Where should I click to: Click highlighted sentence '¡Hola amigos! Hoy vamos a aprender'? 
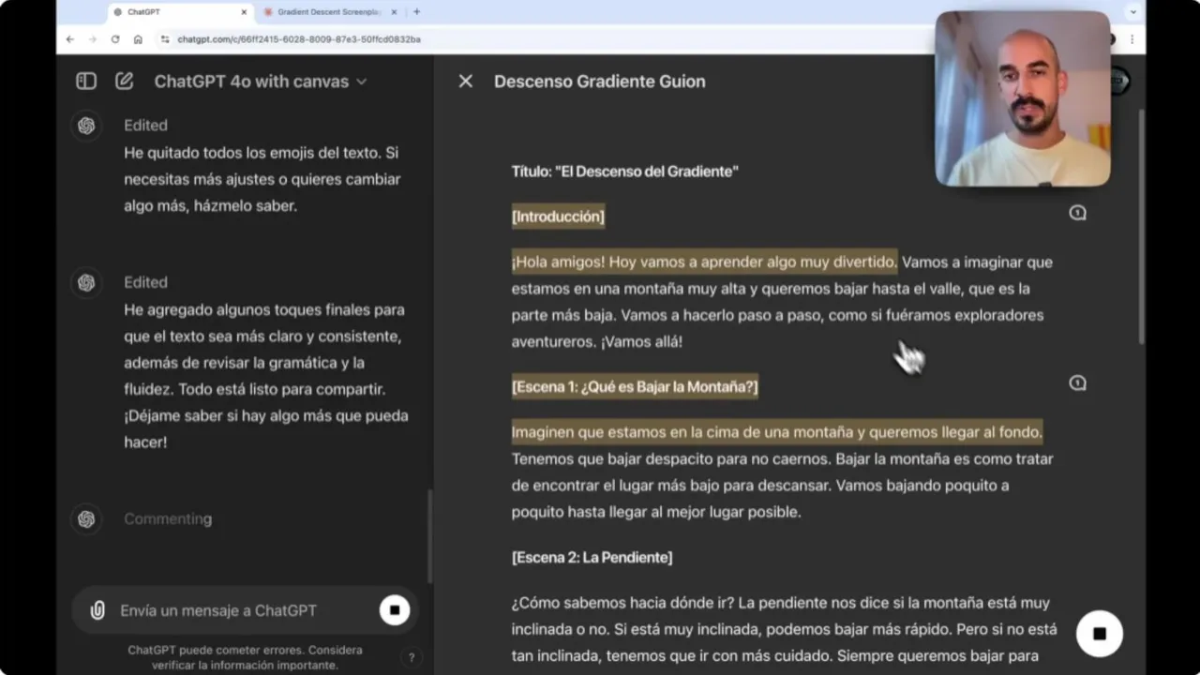tap(704, 262)
